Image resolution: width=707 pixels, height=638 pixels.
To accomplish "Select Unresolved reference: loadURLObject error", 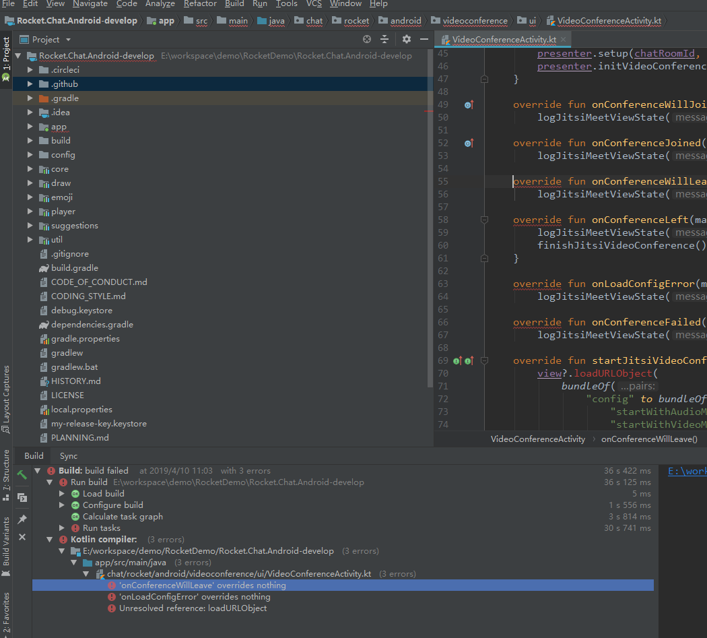I will (x=193, y=608).
